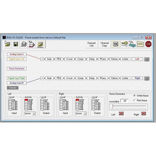Click the golden keys password icon
The width and height of the screenshot is (156, 156).
point(124,44)
